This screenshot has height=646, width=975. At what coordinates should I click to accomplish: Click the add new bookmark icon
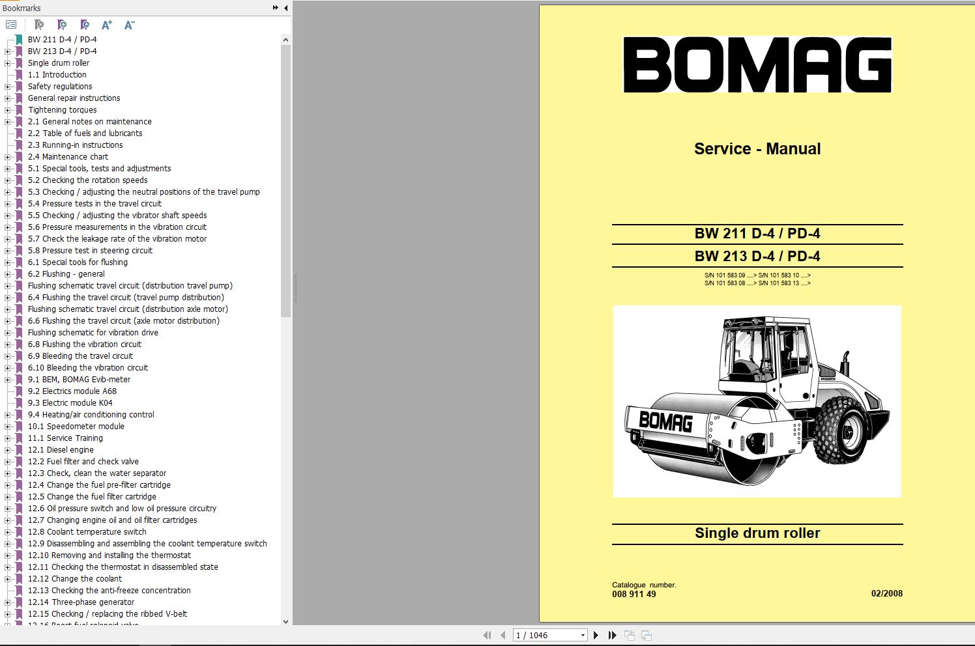pos(62,25)
